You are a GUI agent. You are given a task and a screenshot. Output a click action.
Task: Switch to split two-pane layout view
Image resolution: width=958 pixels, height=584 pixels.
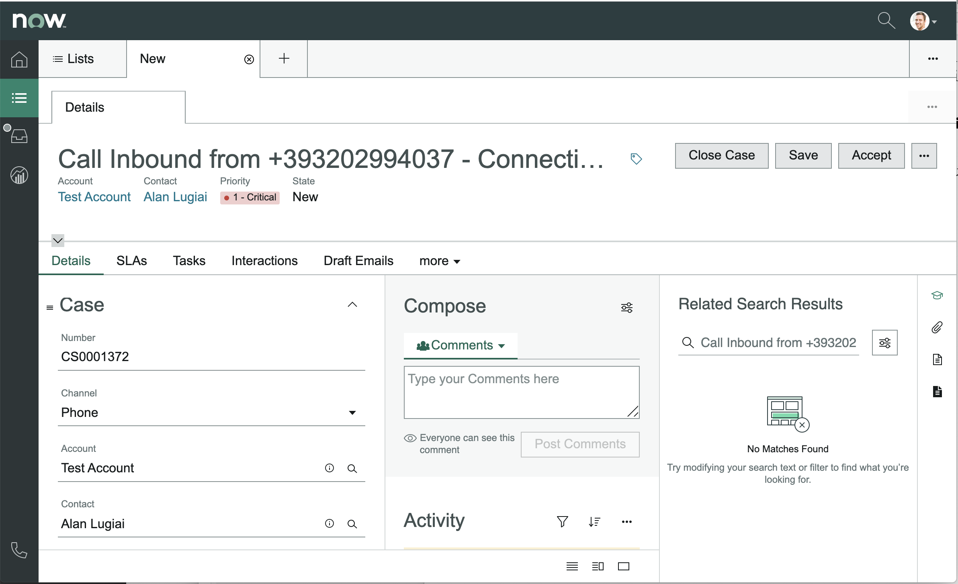pos(598,566)
